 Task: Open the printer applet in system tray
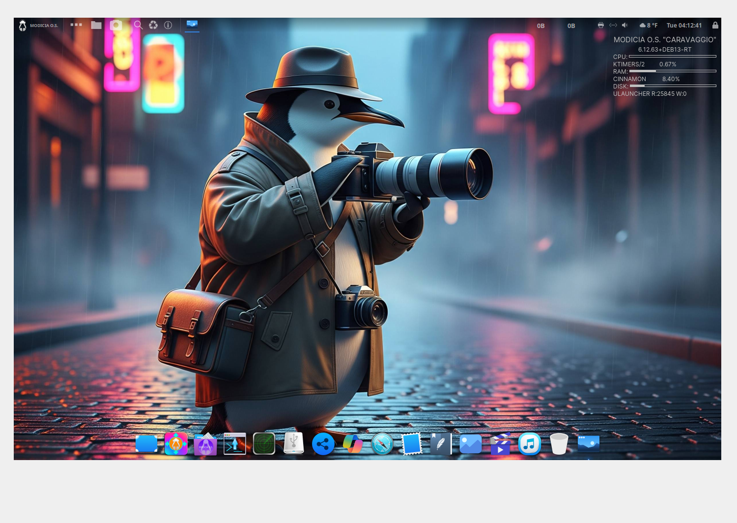coord(600,25)
